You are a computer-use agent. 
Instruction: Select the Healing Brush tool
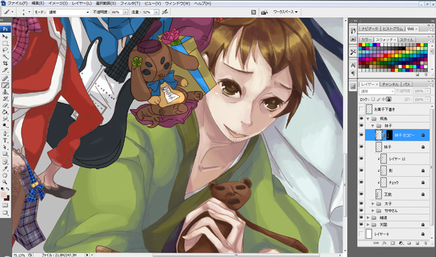[5, 78]
